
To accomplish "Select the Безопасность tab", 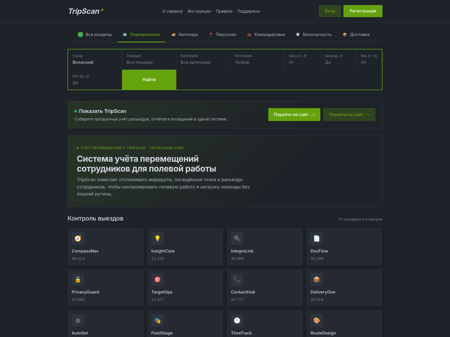I will click(314, 35).
